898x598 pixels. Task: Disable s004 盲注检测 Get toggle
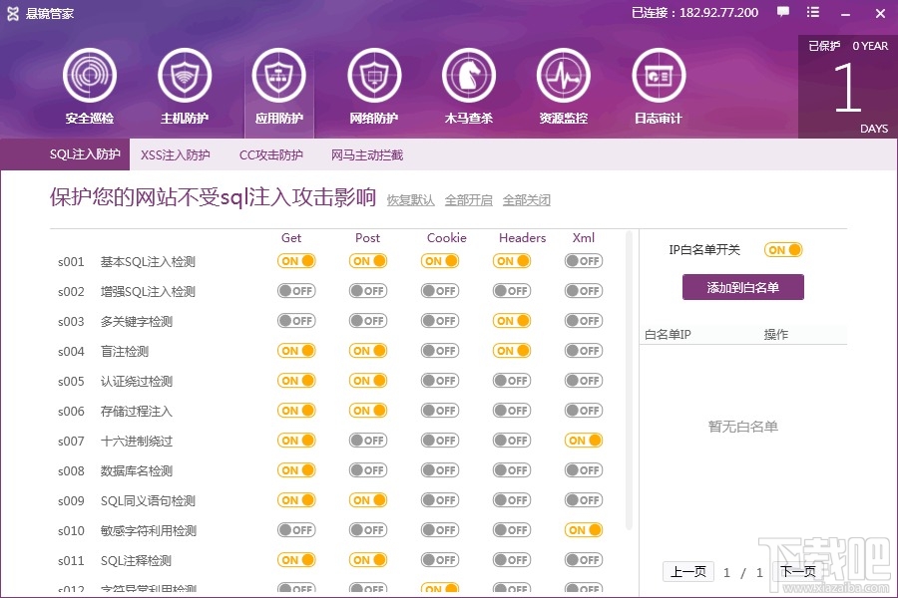(x=296, y=350)
